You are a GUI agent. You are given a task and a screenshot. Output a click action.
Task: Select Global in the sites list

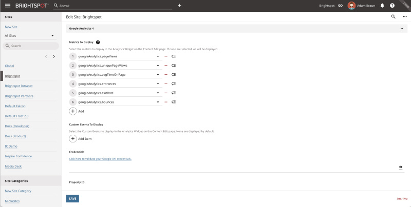[9, 66]
